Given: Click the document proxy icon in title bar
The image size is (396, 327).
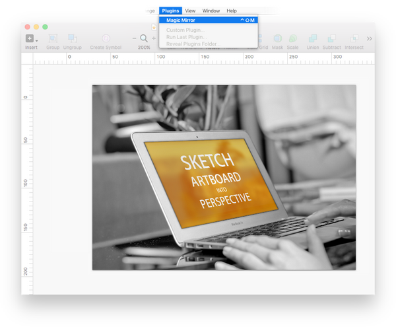Looking at the screenshot, I should click(x=154, y=27).
